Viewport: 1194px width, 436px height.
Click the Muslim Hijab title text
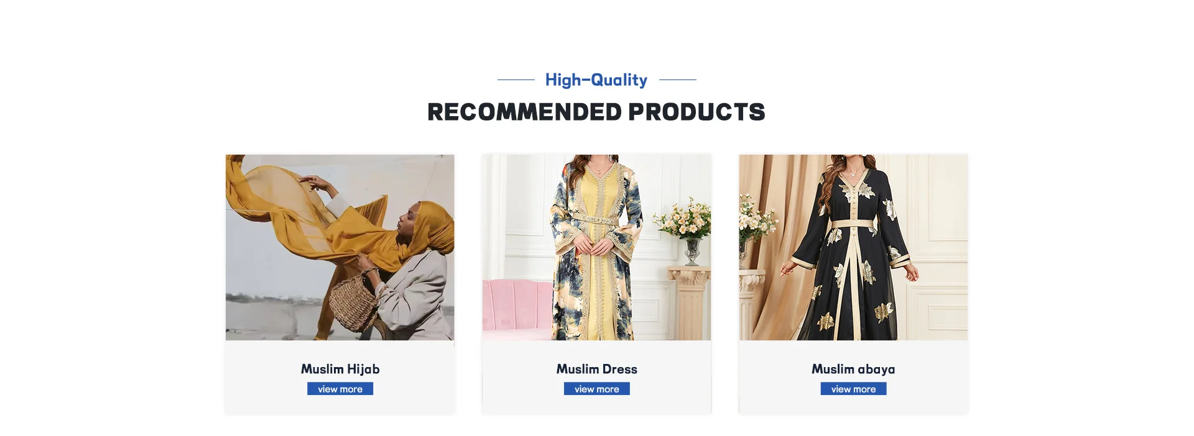click(340, 369)
